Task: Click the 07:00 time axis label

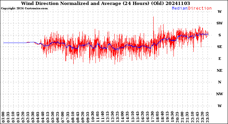Action: 63,117
